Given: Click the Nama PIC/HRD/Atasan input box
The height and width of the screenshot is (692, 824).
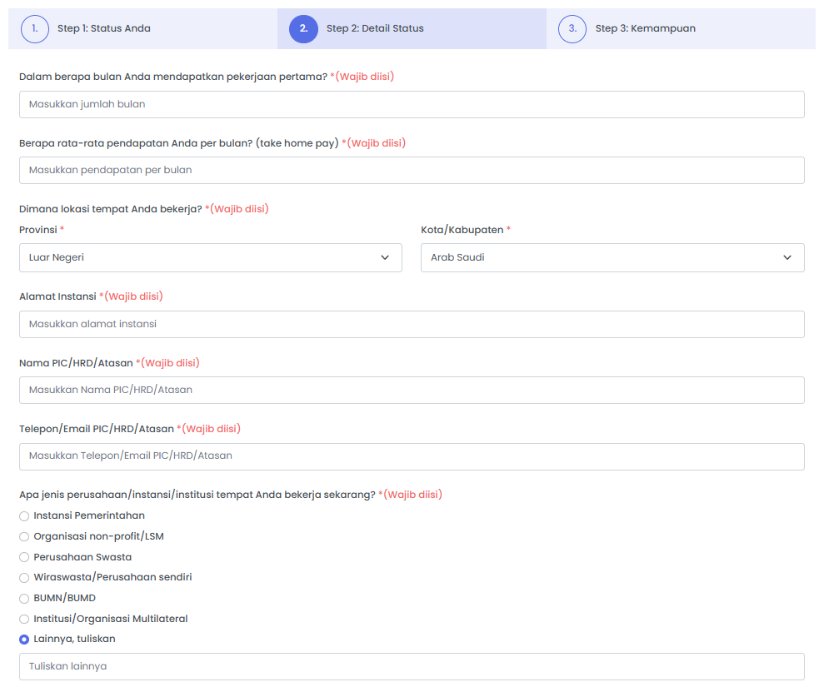Looking at the screenshot, I should 412,390.
